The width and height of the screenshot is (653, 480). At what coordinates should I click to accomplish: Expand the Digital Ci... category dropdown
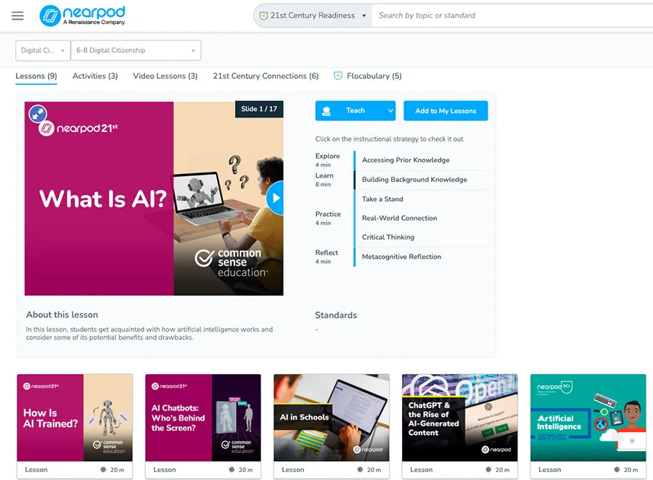43,50
